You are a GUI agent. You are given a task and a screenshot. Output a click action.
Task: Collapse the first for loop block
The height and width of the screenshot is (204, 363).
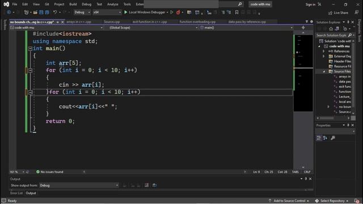click(x=30, y=70)
